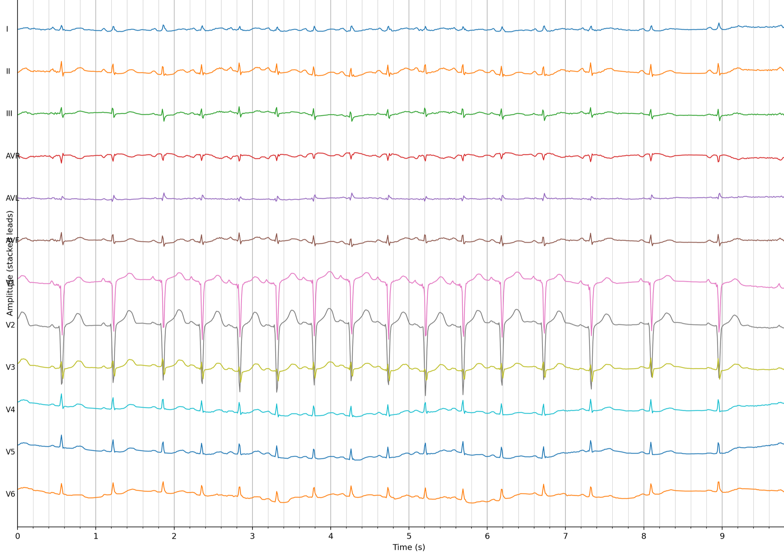784x557 pixels.
Task: Select the V4 lead label
Action: tap(10, 410)
